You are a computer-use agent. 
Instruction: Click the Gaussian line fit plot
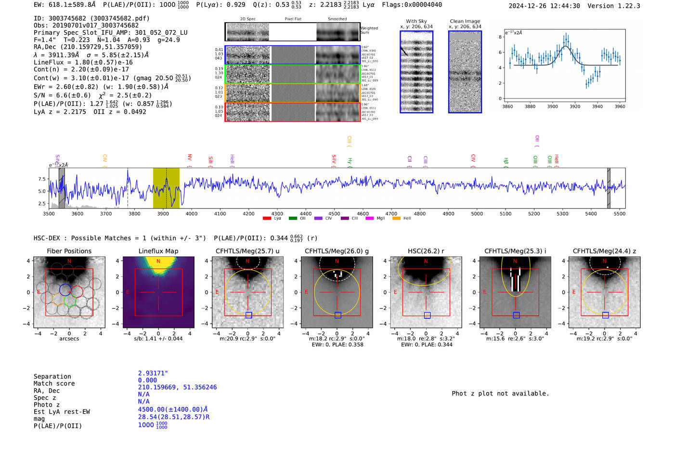pyautogui.click(x=564, y=66)
